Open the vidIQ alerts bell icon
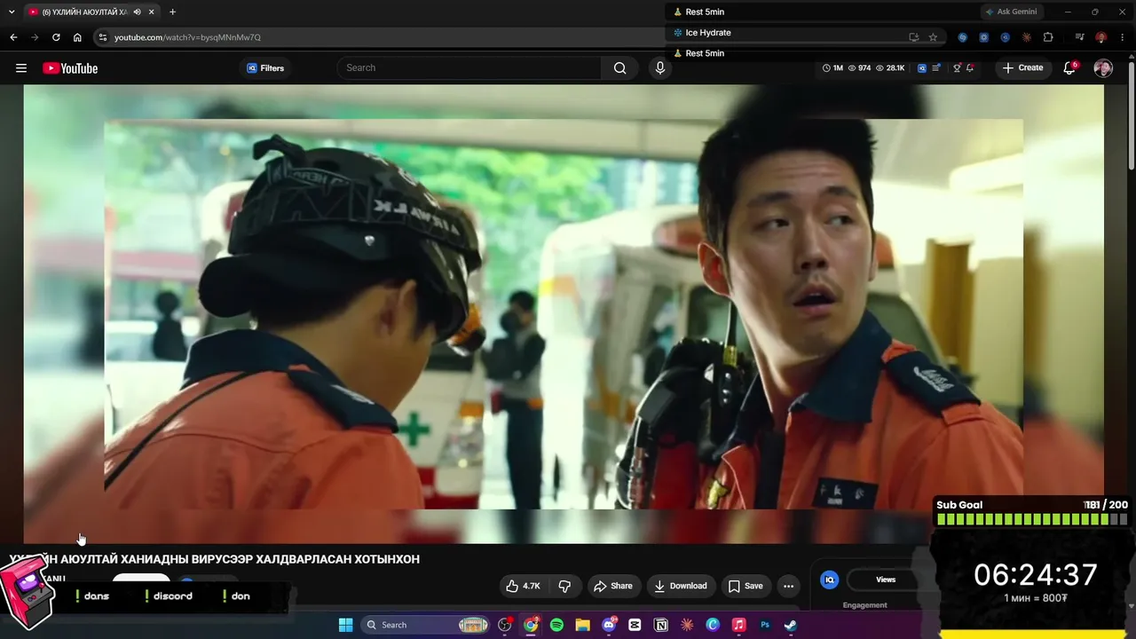Image resolution: width=1136 pixels, height=639 pixels. click(970, 67)
